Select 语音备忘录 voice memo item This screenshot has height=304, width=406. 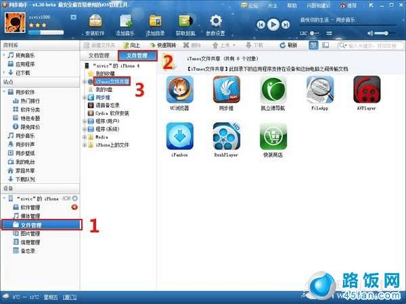[x=107, y=105]
